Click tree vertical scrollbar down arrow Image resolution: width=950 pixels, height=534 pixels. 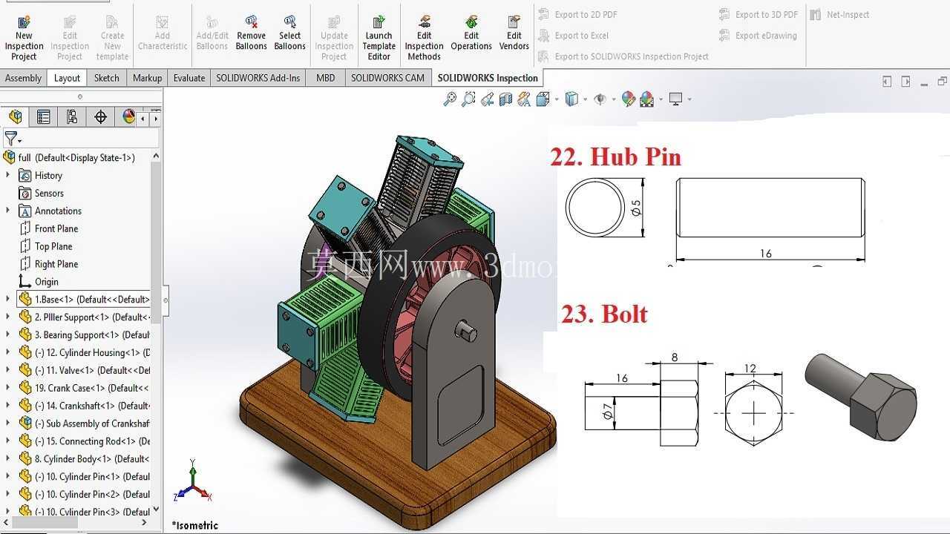click(156, 510)
